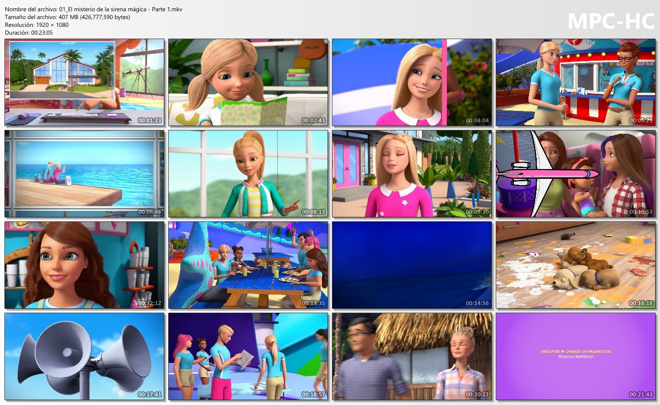Select the thumbnail stamped 00:18:57
Screen dimensions: 660x405
(248, 357)
